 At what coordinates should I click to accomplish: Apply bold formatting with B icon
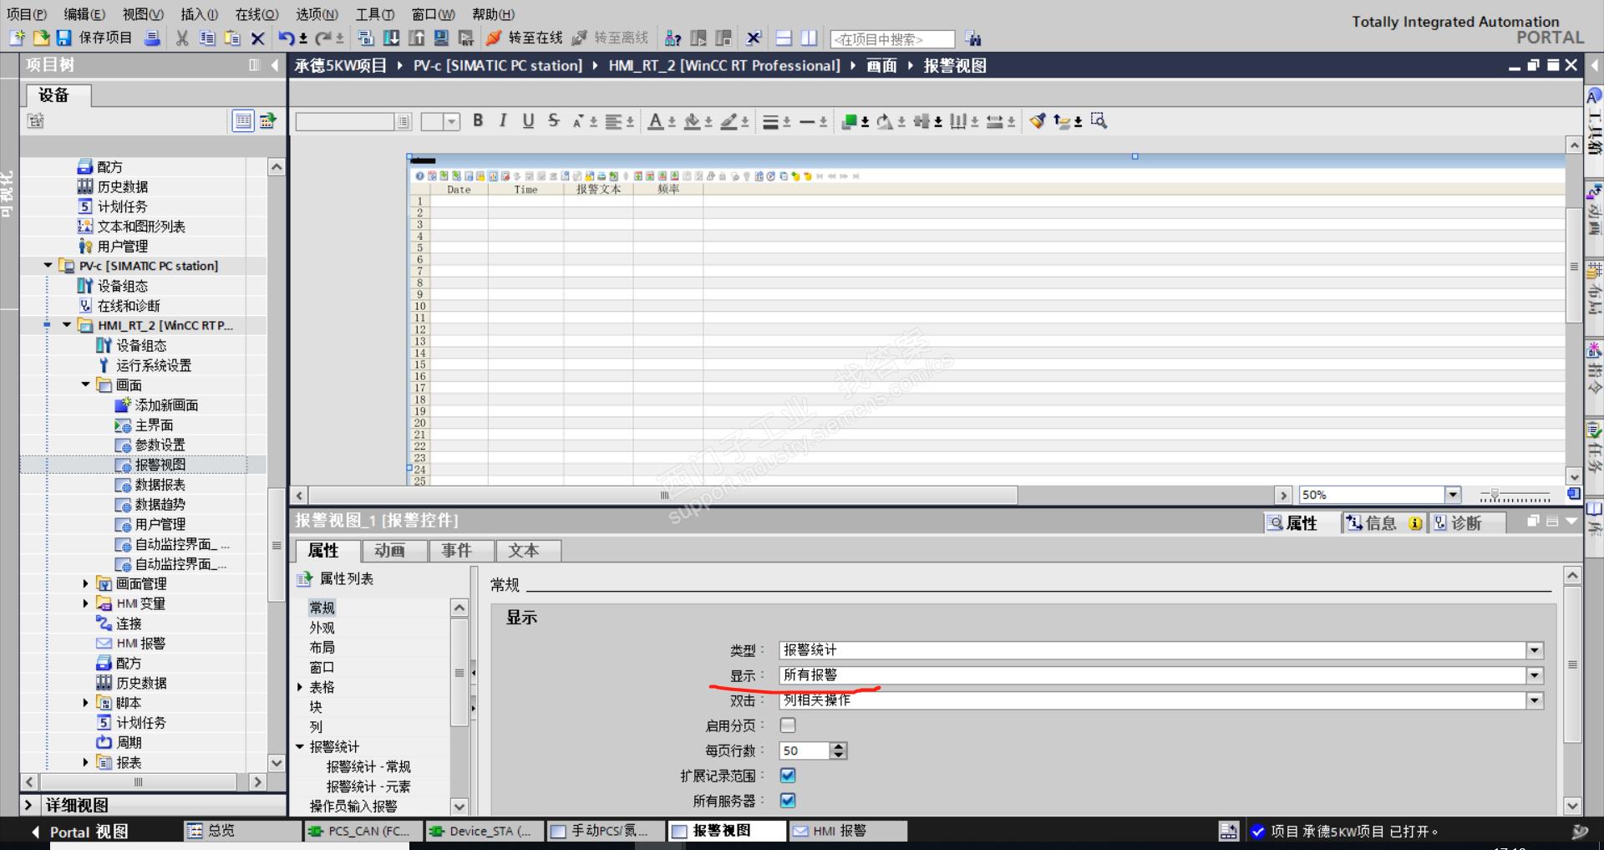point(478,120)
